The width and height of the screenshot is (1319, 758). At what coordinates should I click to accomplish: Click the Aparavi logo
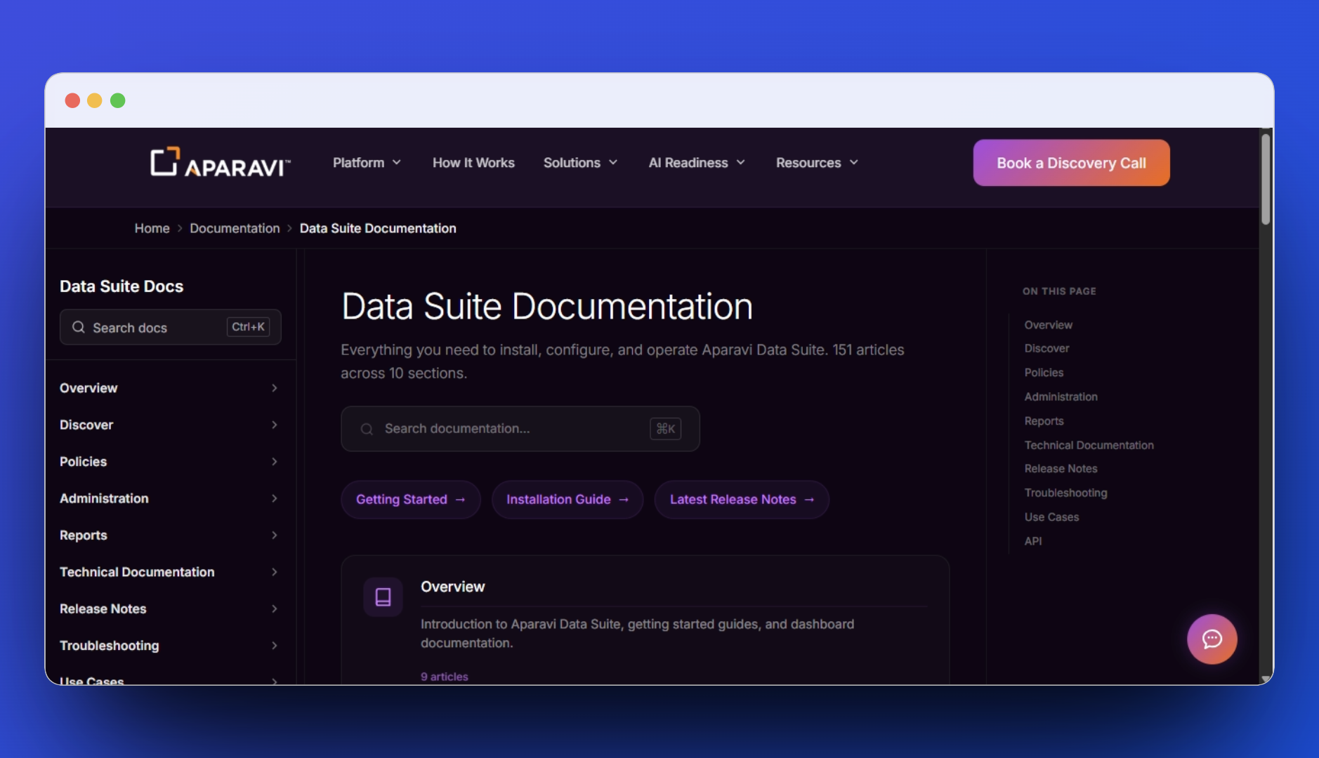pyautogui.click(x=220, y=162)
